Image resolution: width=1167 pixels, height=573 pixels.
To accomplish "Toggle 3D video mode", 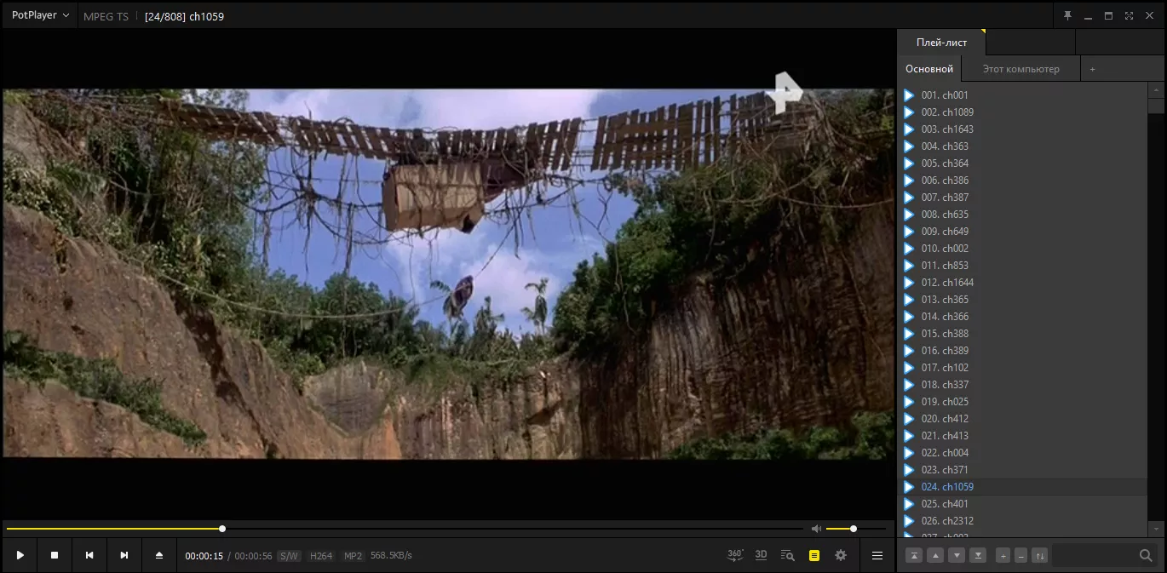I will coord(762,555).
